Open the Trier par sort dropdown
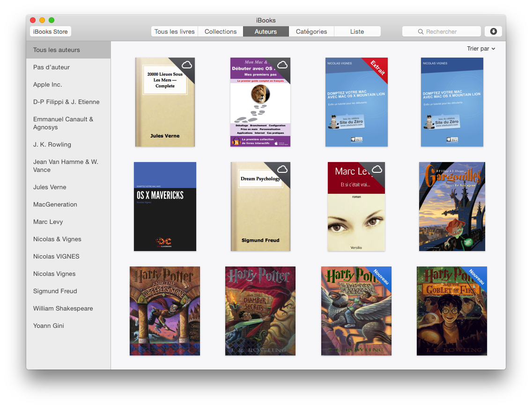The image size is (532, 407). coord(481,49)
